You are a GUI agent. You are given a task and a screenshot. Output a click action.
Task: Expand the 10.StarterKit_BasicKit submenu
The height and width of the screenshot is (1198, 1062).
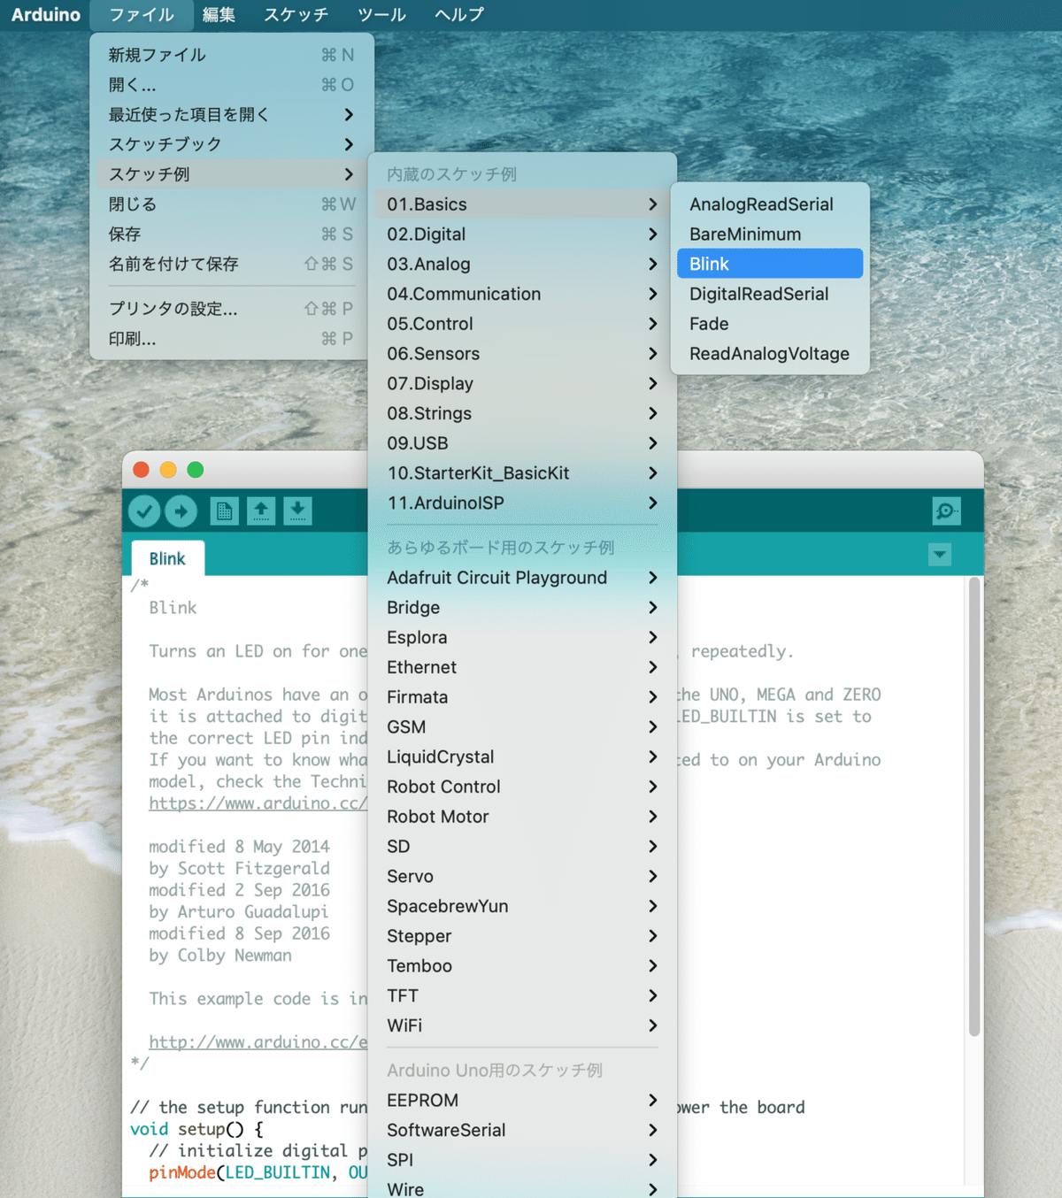(522, 473)
